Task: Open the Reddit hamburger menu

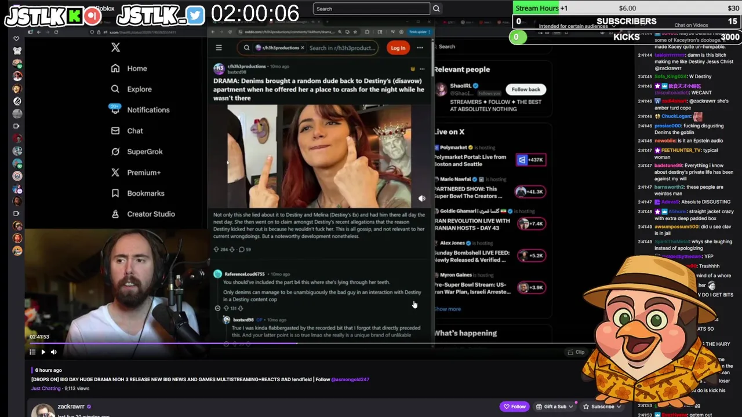Action: (x=219, y=47)
